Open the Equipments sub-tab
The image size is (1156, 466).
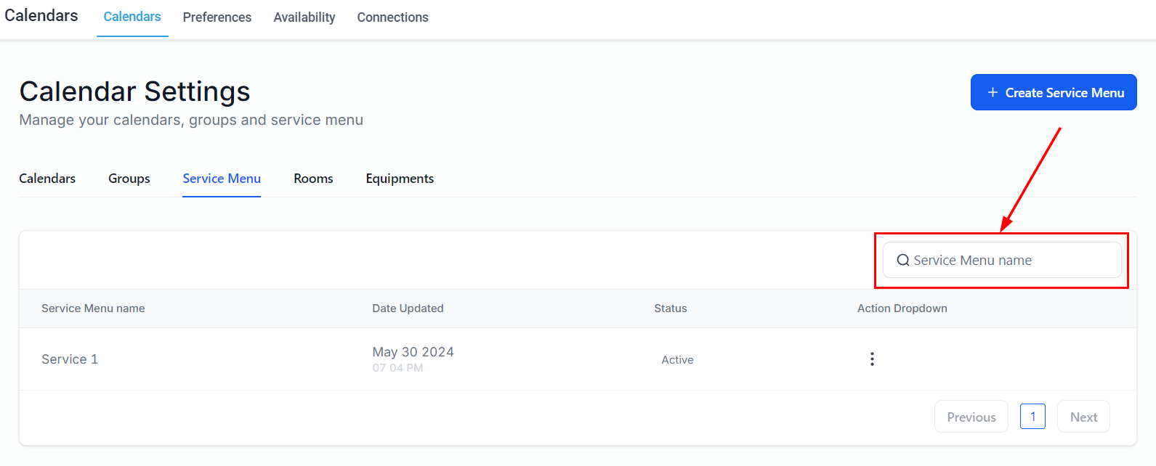(400, 179)
